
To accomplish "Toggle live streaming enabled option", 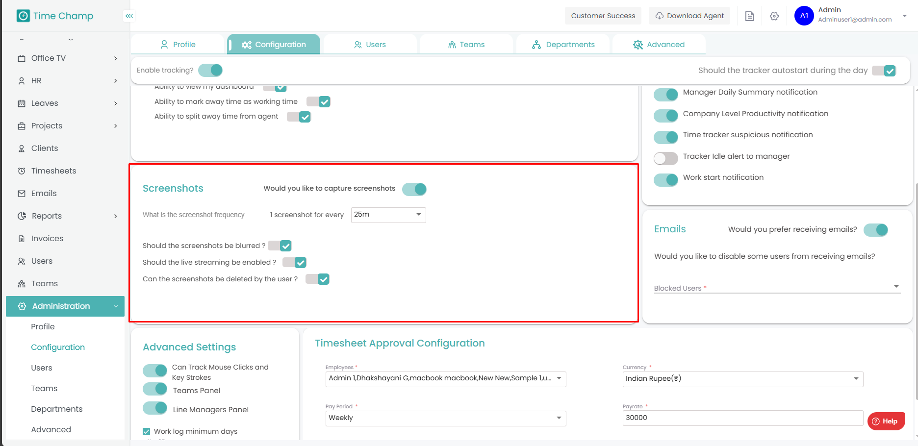I will click(x=295, y=262).
